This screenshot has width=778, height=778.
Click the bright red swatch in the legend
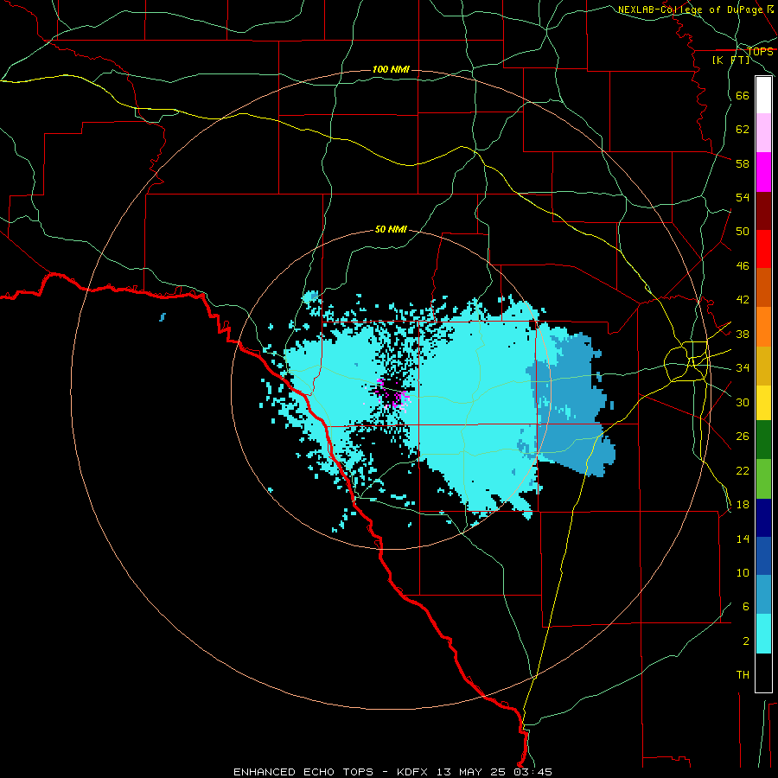pyautogui.click(x=763, y=249)
